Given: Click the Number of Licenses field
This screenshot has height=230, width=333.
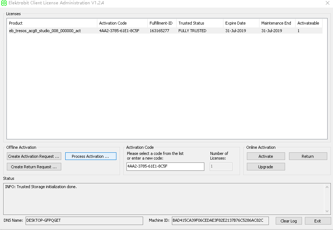Looking at the screenshot, I should click(221, 166).
